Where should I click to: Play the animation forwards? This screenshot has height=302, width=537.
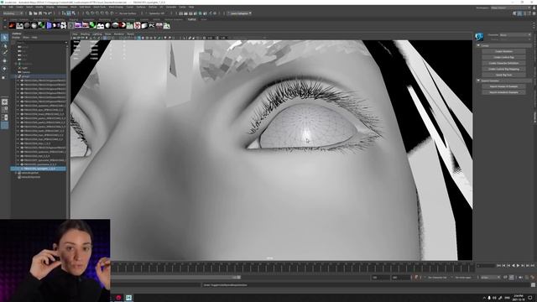518,266
